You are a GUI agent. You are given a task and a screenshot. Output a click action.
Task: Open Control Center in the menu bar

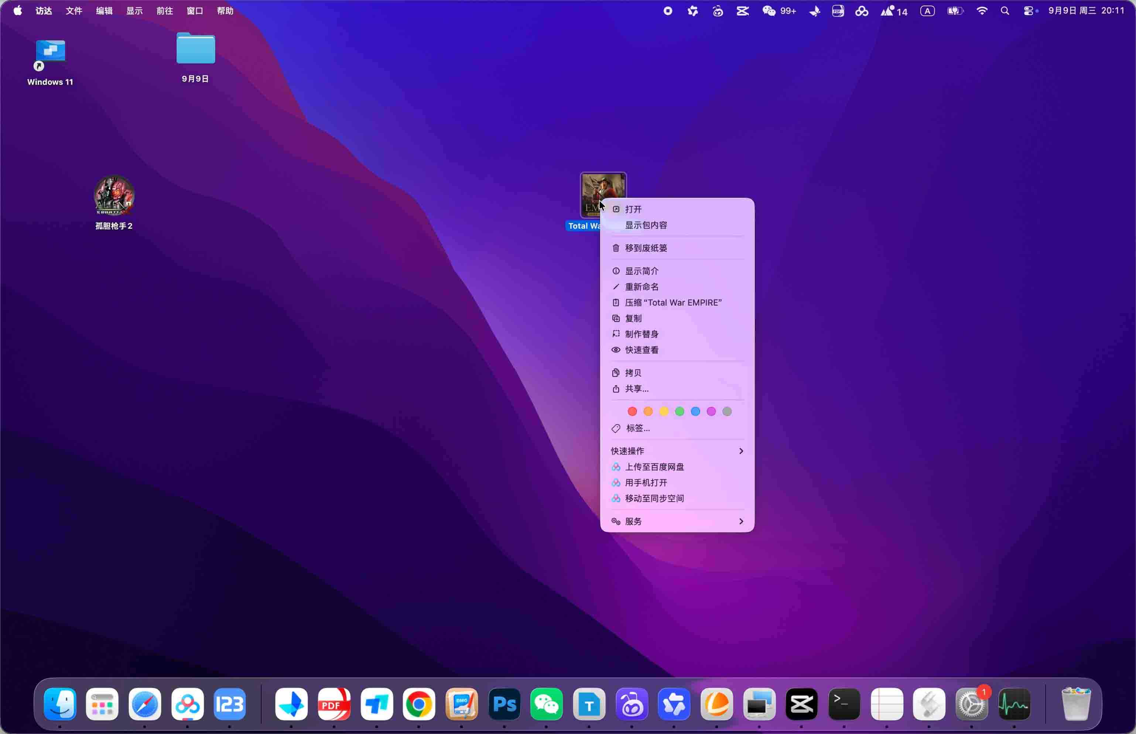[1029, 10]
